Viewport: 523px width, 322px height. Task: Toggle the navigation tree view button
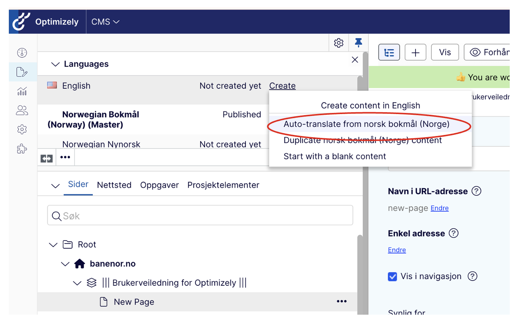(389, 52)
